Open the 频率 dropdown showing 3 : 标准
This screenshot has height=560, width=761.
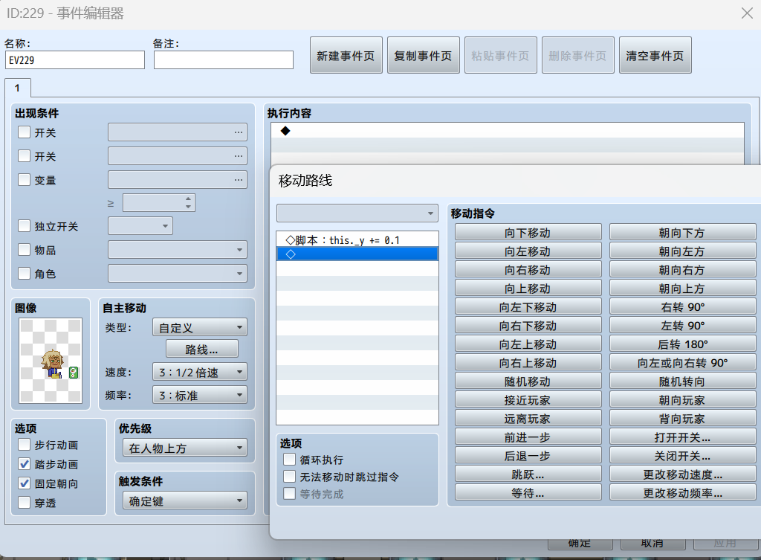199,396
